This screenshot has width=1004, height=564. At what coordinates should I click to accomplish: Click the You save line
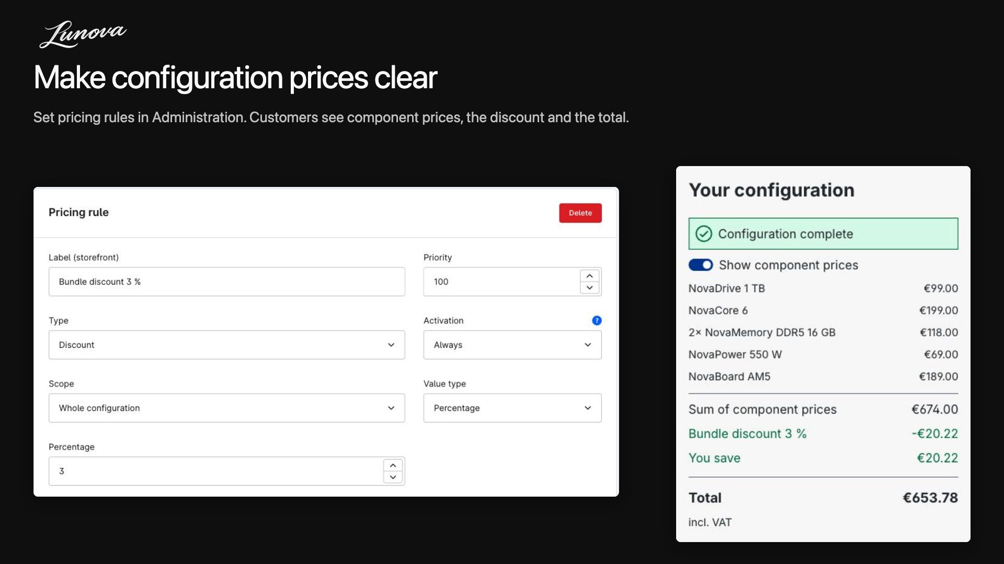tap(823, 458)
